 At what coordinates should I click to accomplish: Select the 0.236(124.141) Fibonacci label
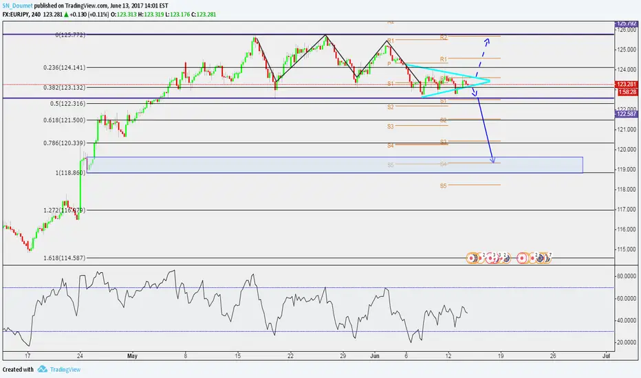[x=28, y=67]
